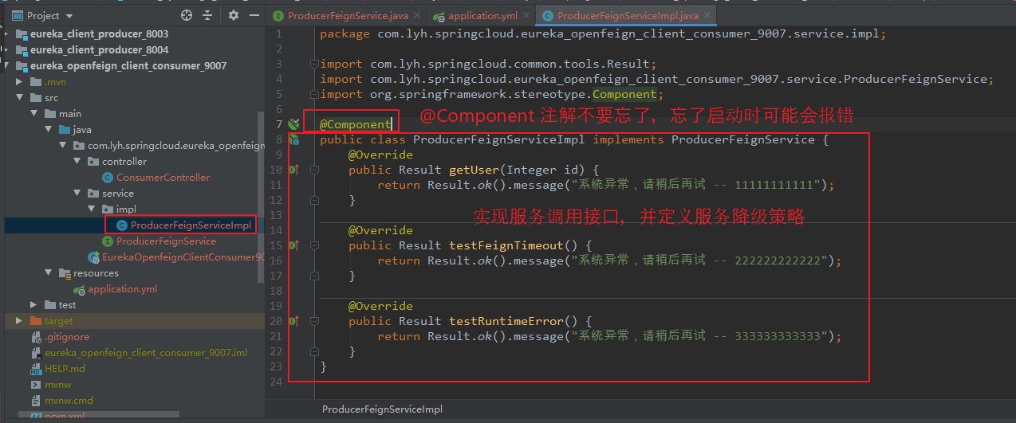Hide the Project tool window with minus icon

(253, 15)
